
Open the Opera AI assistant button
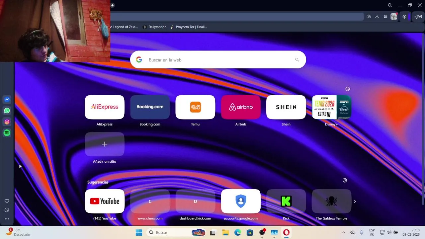click(418, 17)
